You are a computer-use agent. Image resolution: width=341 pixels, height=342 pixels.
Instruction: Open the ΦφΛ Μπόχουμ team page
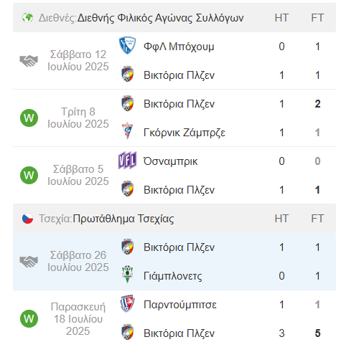coord(179,47)
